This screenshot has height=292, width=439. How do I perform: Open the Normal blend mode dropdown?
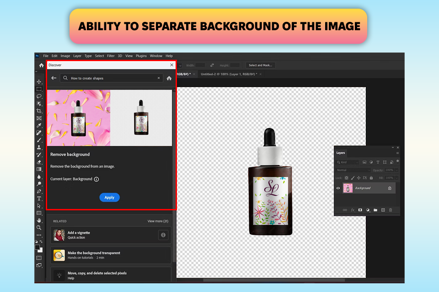[x=353, y=170]
